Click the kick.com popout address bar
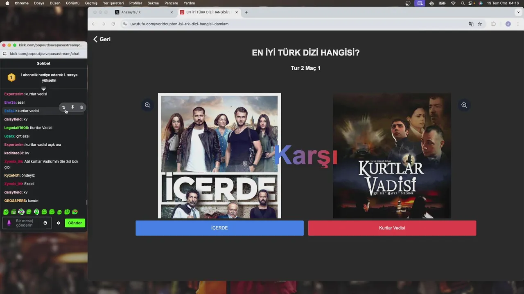This screenshot has height=294, width=524. (x=45, y=53)
